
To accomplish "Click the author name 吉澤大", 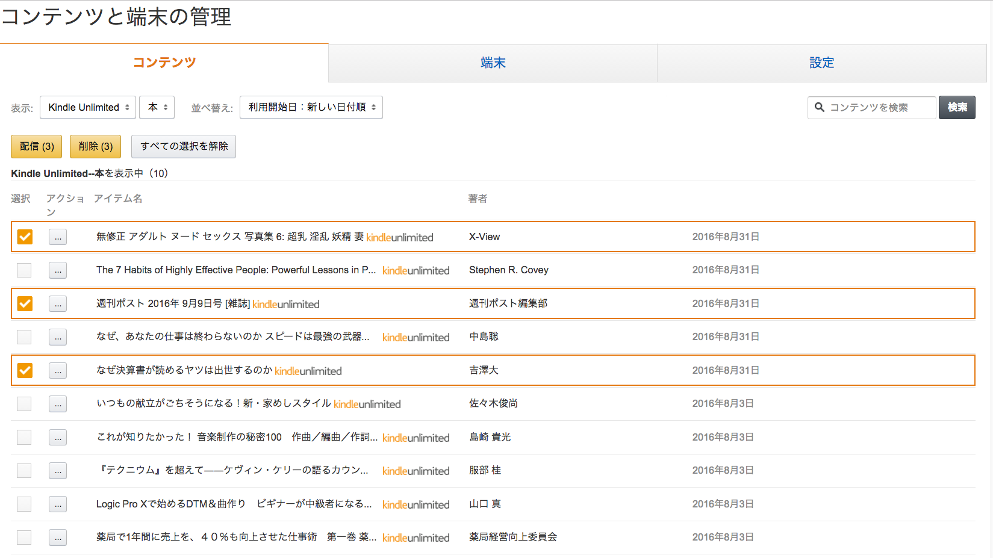I will point(484,370).
